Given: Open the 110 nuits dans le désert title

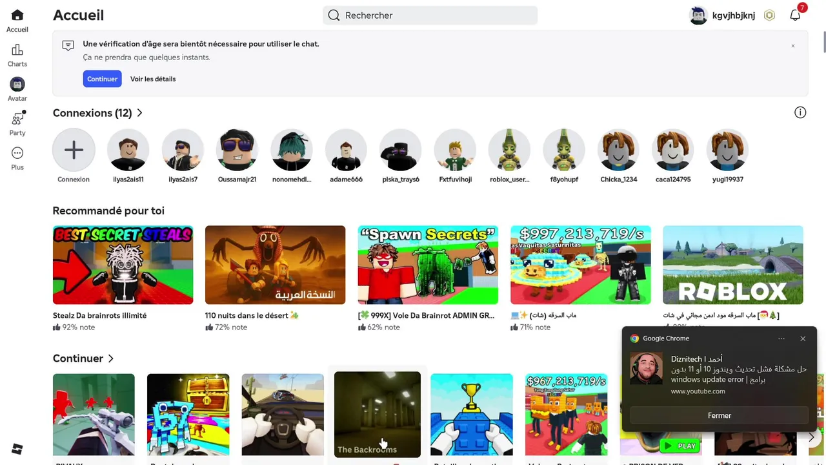Looking at the screenshot, I should point(252,316).
